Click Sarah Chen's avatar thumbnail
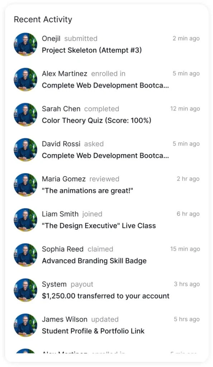This screenshot has width=213, height=367. [25, 115]
